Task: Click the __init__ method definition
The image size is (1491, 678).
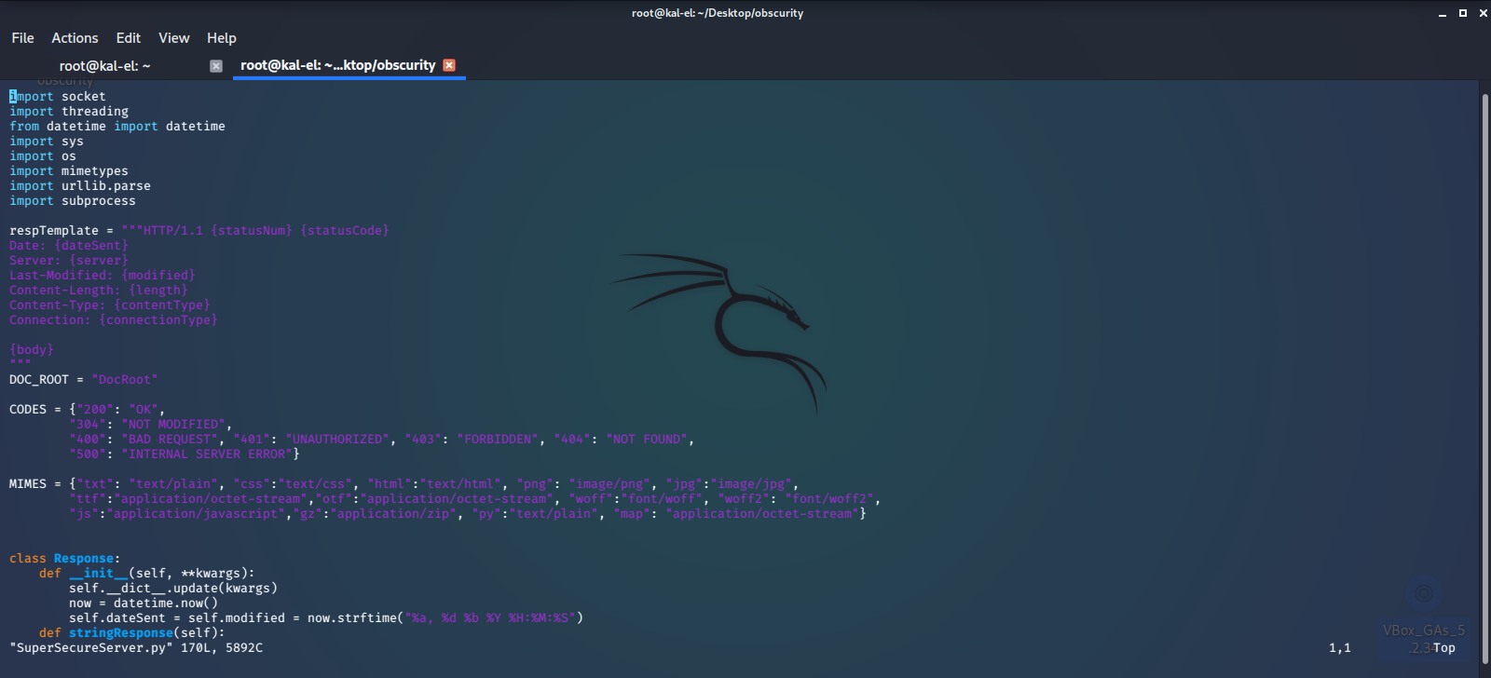Action: 147,574
